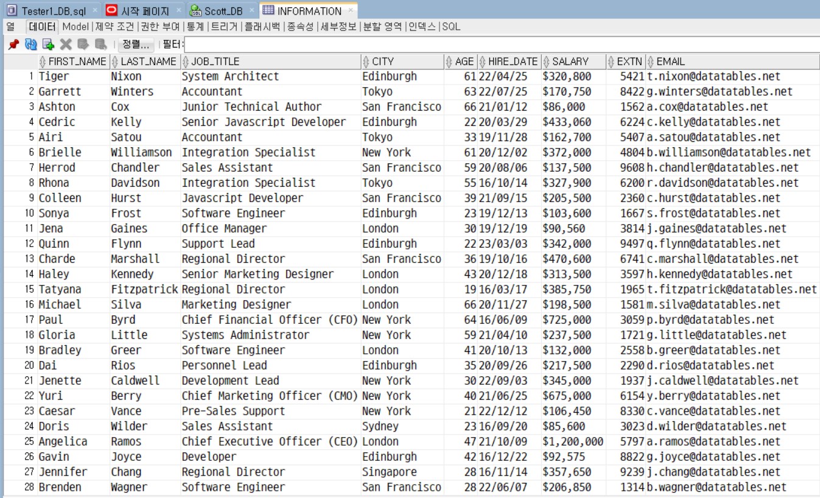Open the 종속성 sub-tab
Viewport: 820px width, 498px height.
pos(300,27)
